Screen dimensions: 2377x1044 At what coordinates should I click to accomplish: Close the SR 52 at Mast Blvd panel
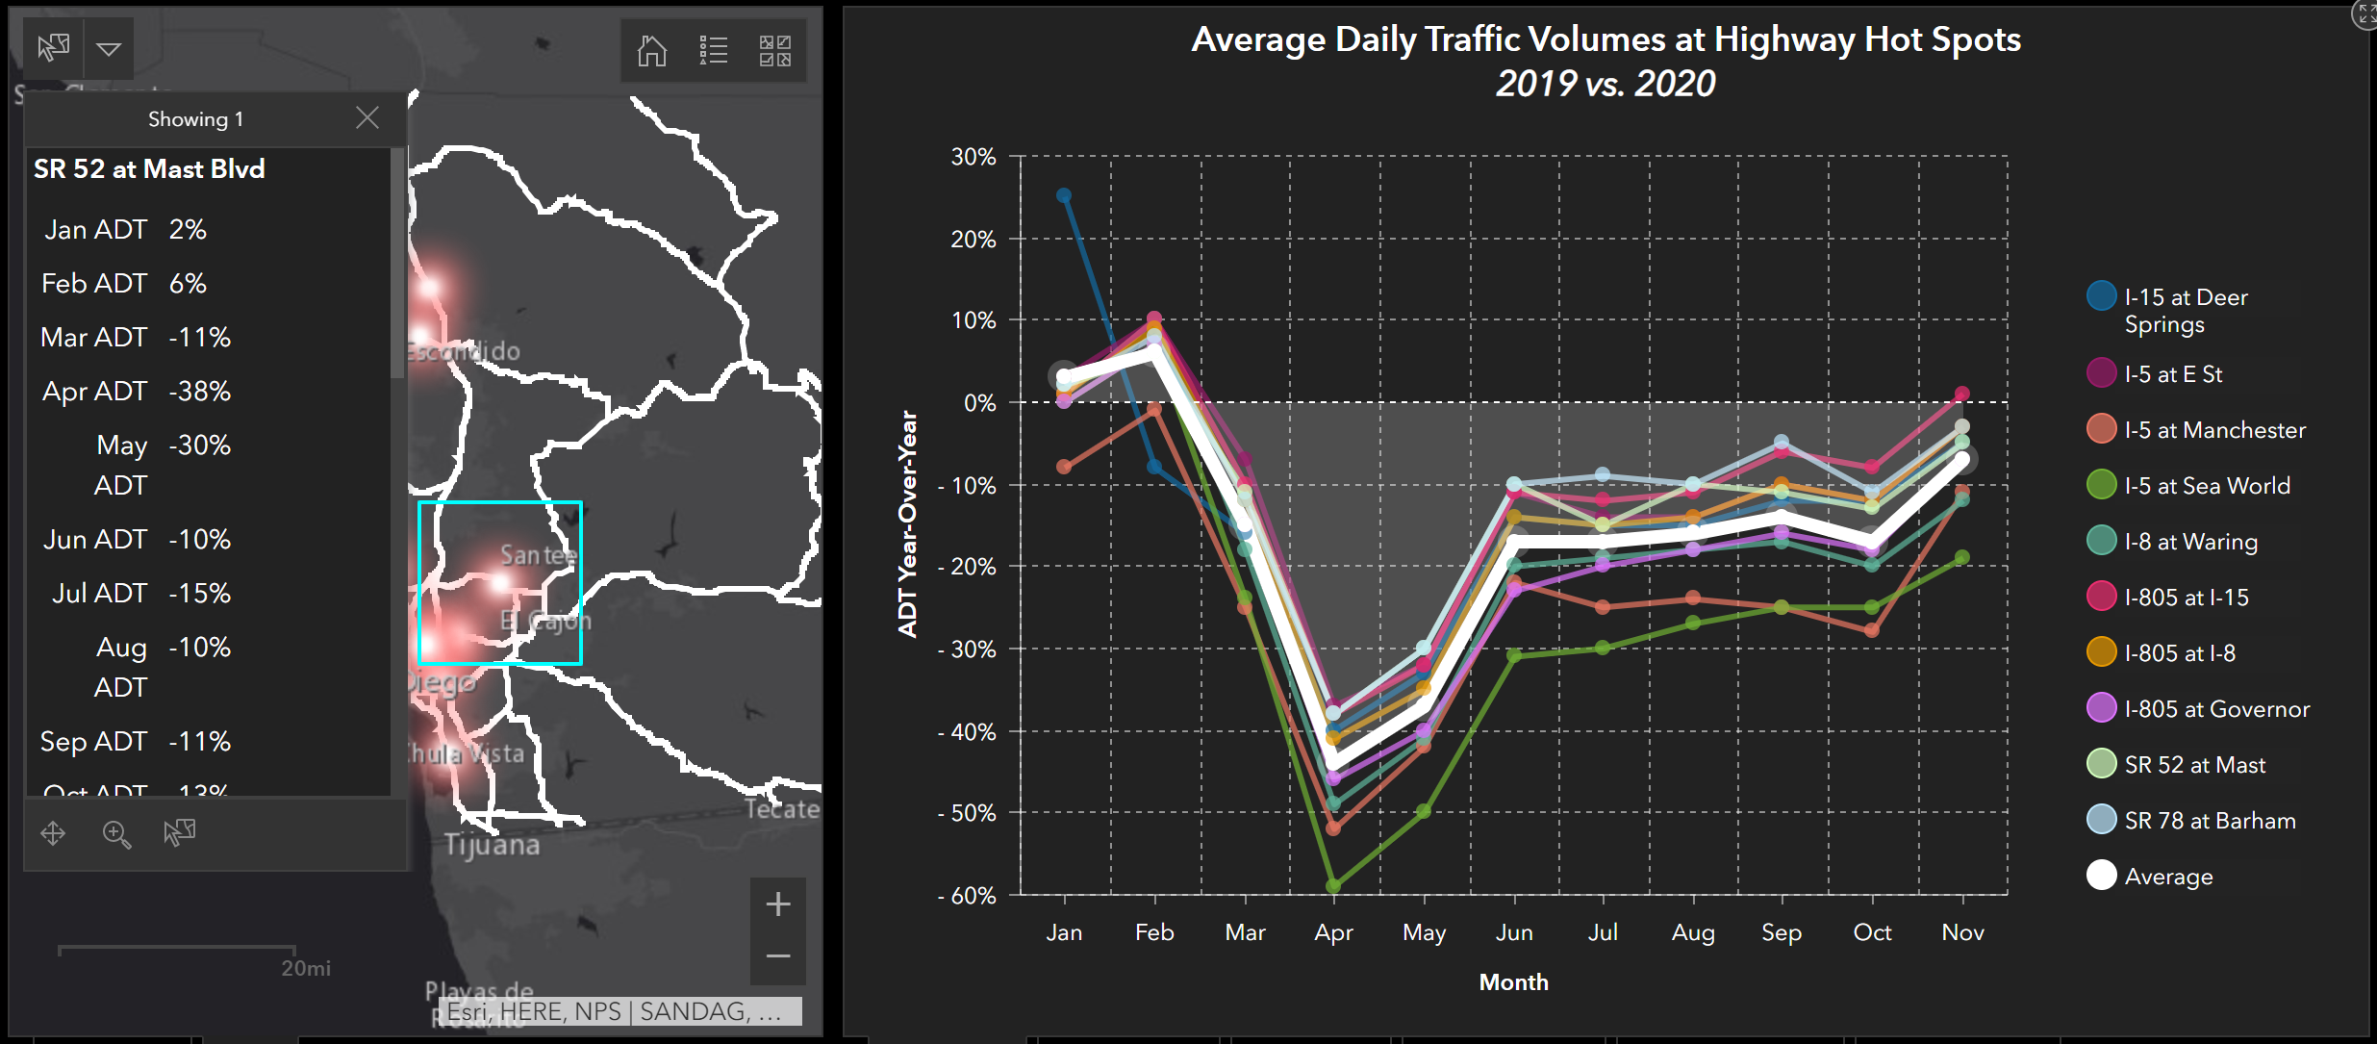tap(367, 118)
